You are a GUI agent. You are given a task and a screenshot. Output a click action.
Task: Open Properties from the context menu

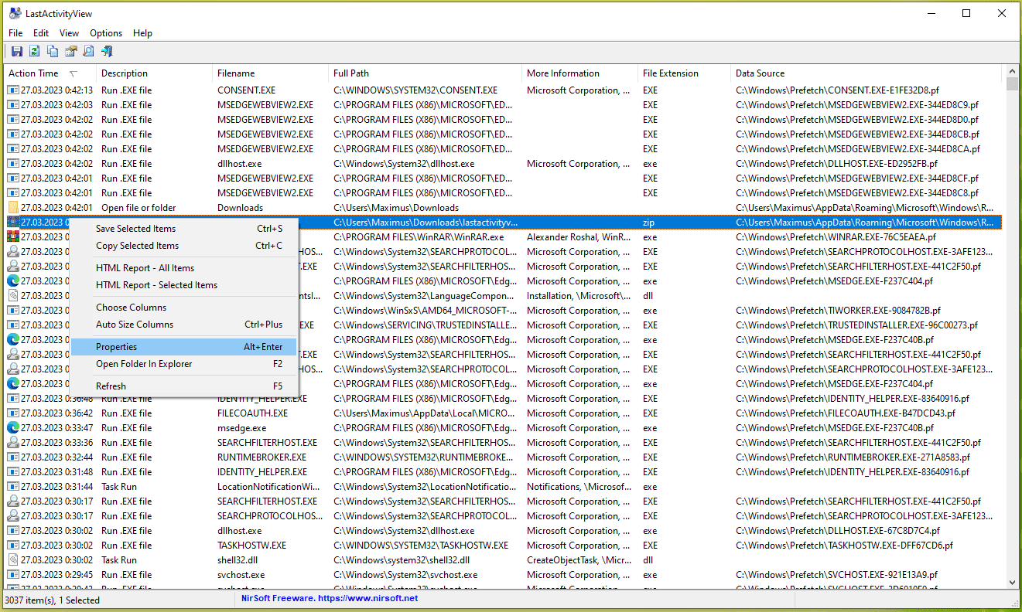point(184,347)
